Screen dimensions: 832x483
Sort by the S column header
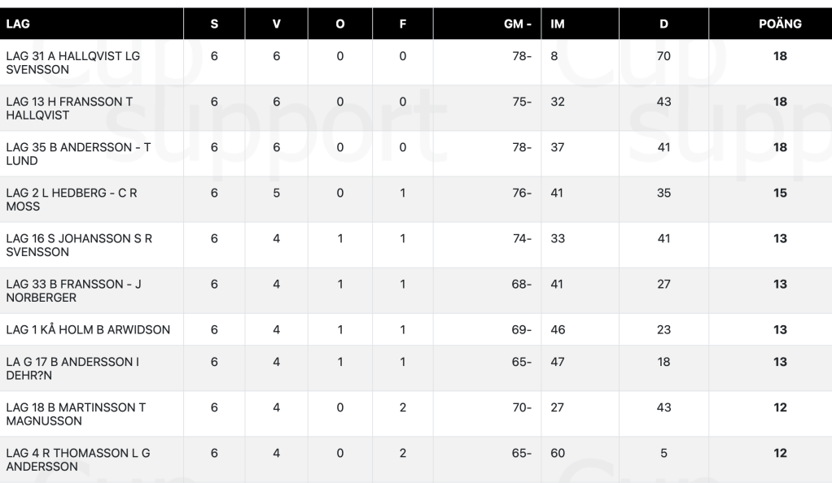(x=214, y=24)
